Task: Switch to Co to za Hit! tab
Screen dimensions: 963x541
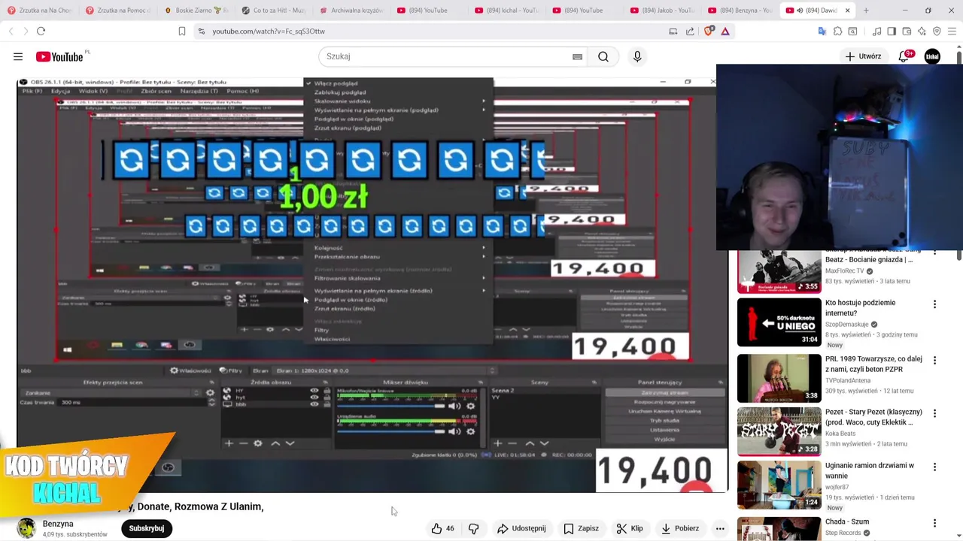Action: (x=275, y=11)
